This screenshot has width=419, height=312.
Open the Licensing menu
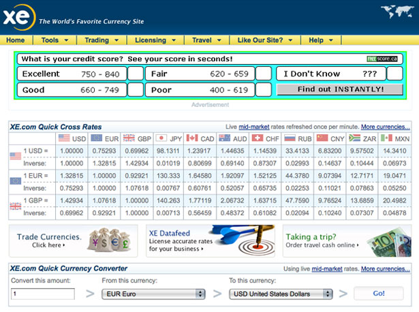point(150,40)
